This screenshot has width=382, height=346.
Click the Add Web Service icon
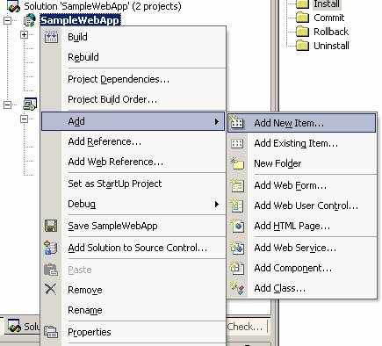click(237, 248)
